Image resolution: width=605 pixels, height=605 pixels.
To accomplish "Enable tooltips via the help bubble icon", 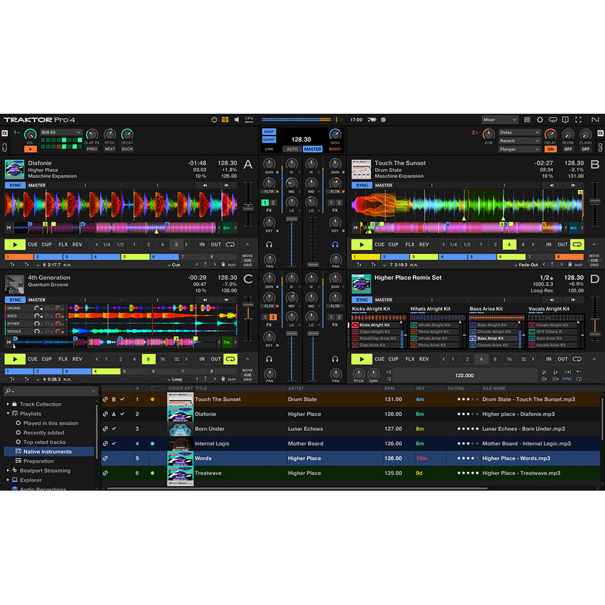I will [566, 119].
